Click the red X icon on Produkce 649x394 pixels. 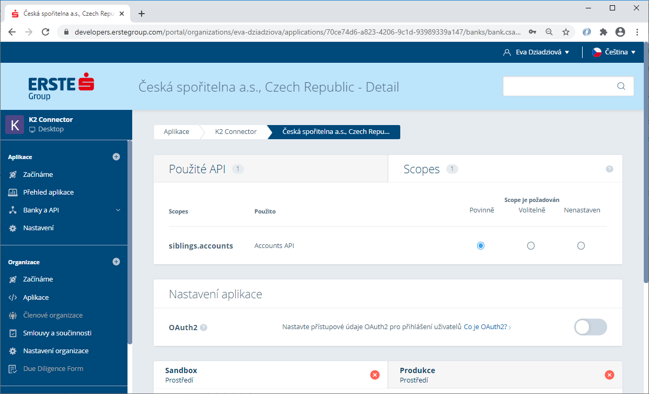tap(609, 375)
